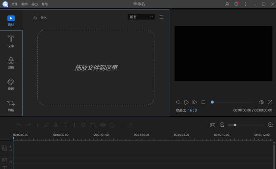Stop the preview playback
This screenshot has width=276, height=169.
pyautogui.click(x=203, y=102)
